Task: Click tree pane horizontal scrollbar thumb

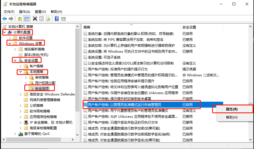Action: pos(34,140)
